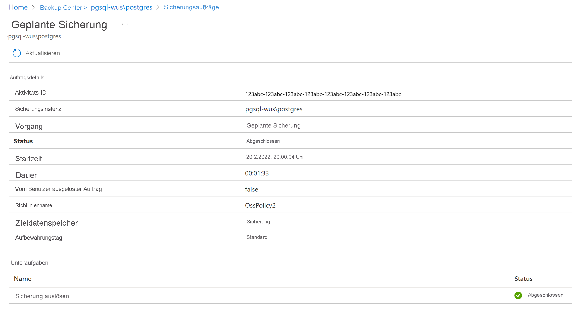Sort subtasks by Status column header
The height and width of the screenshot is (309, 572).
523,279
